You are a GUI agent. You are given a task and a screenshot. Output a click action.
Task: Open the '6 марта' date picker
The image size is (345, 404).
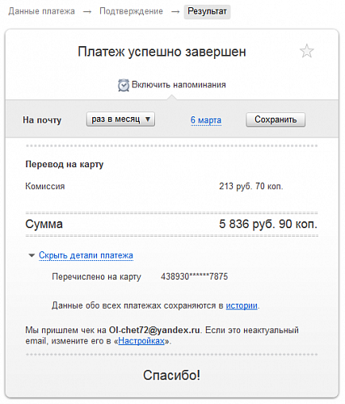pos(206,120)
